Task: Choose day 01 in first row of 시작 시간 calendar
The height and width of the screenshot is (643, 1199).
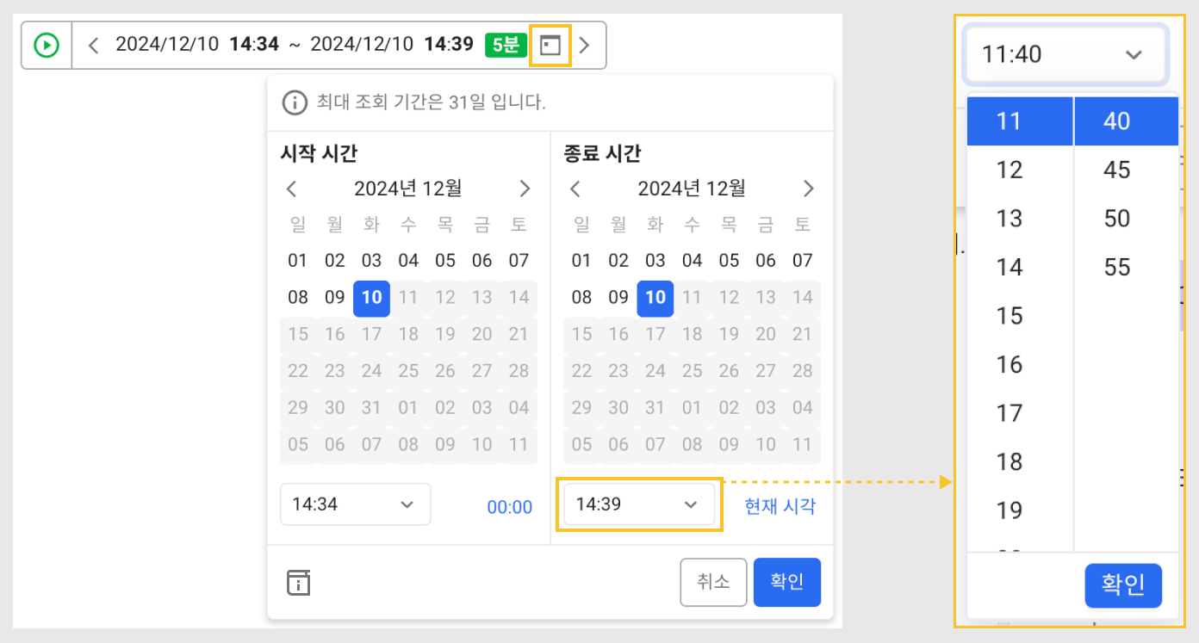Action: click(x=298, y=261)
